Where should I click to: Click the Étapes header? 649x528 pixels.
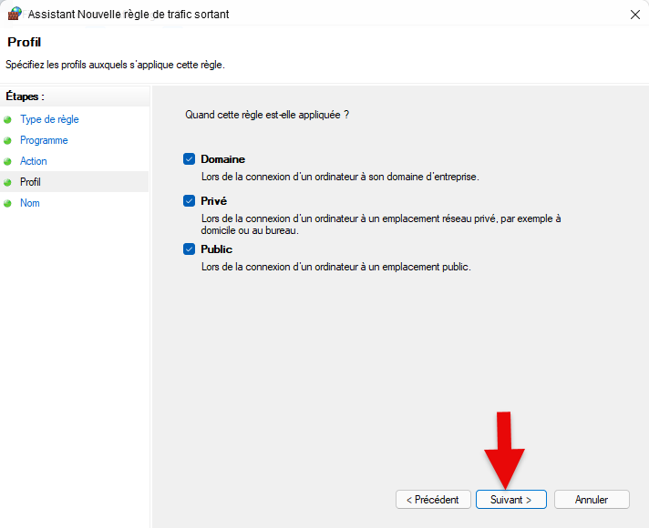coord(25,96)
